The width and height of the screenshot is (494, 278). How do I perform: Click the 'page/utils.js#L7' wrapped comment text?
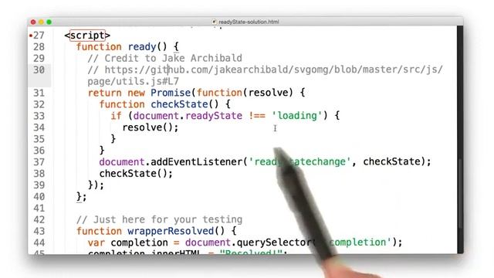click(x=134, y=81)
